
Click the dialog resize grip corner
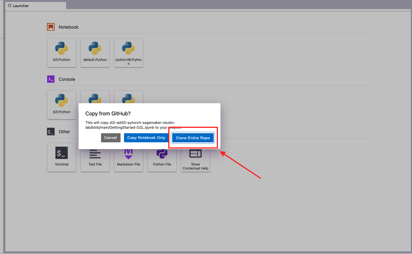click(x=219, y=148)
